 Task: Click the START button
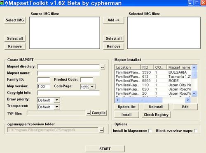point(105,149)
